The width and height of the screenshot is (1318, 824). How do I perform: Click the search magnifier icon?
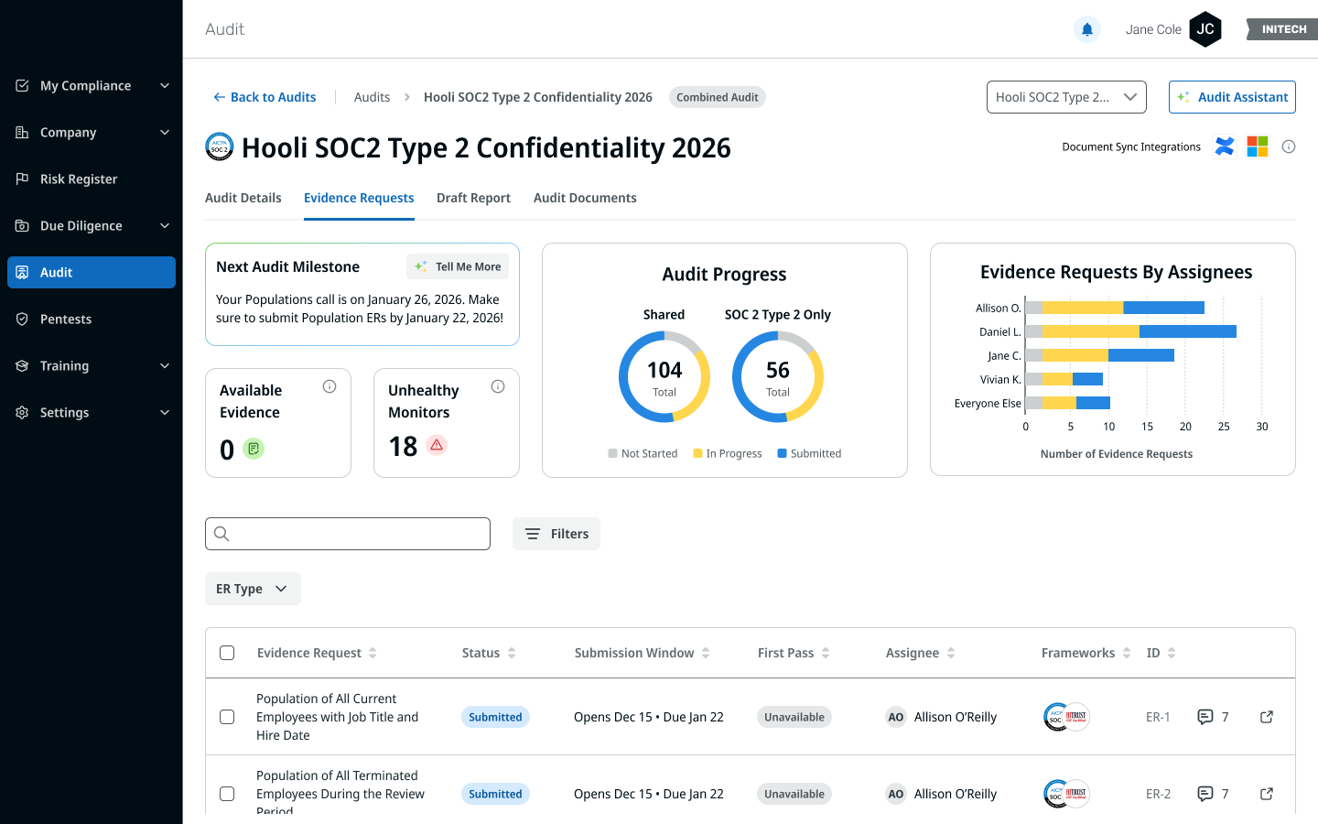click(221, 534)
